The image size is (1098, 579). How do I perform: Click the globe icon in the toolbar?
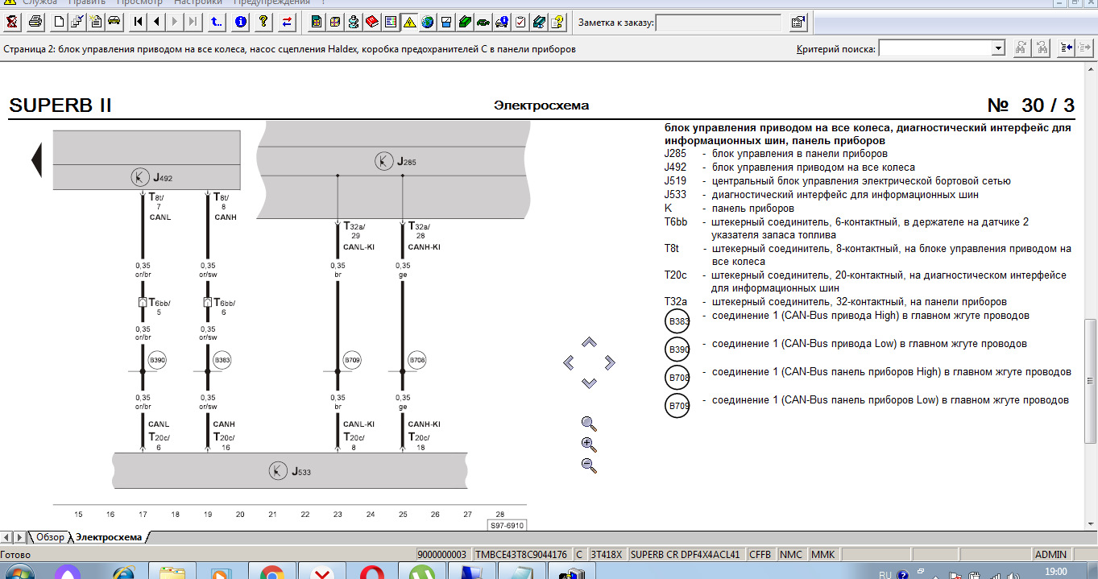click(x=427, y=22)
